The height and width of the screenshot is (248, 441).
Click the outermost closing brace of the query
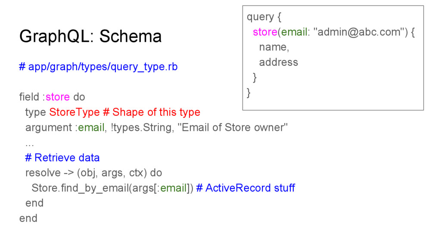tap(248, 93)
